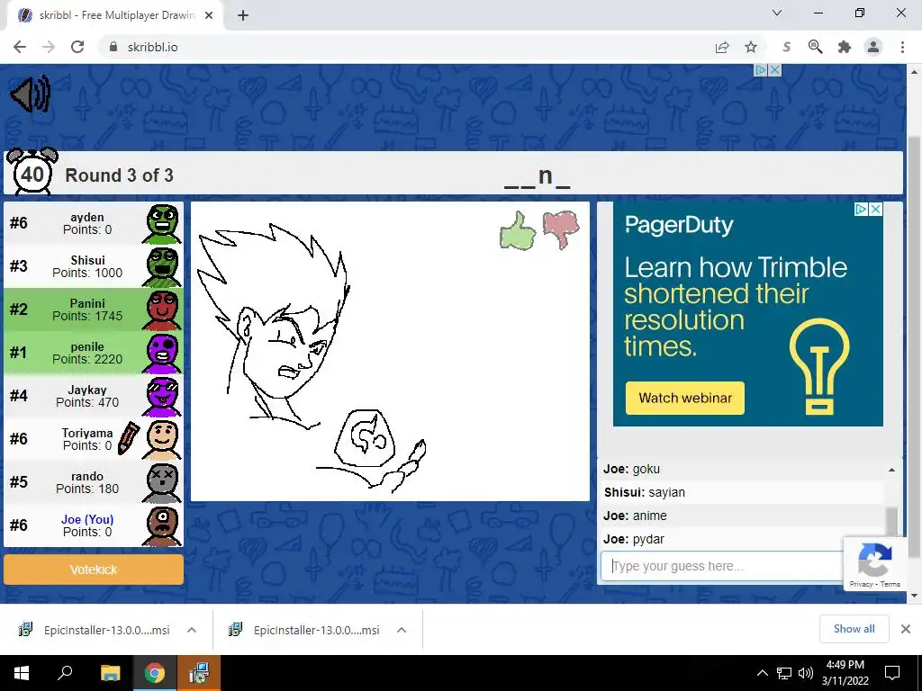Open AdChoices info on PagerDuty ad
Image resolution: width=922 pixels, height=691 pixels.
[x=862, y=209]
